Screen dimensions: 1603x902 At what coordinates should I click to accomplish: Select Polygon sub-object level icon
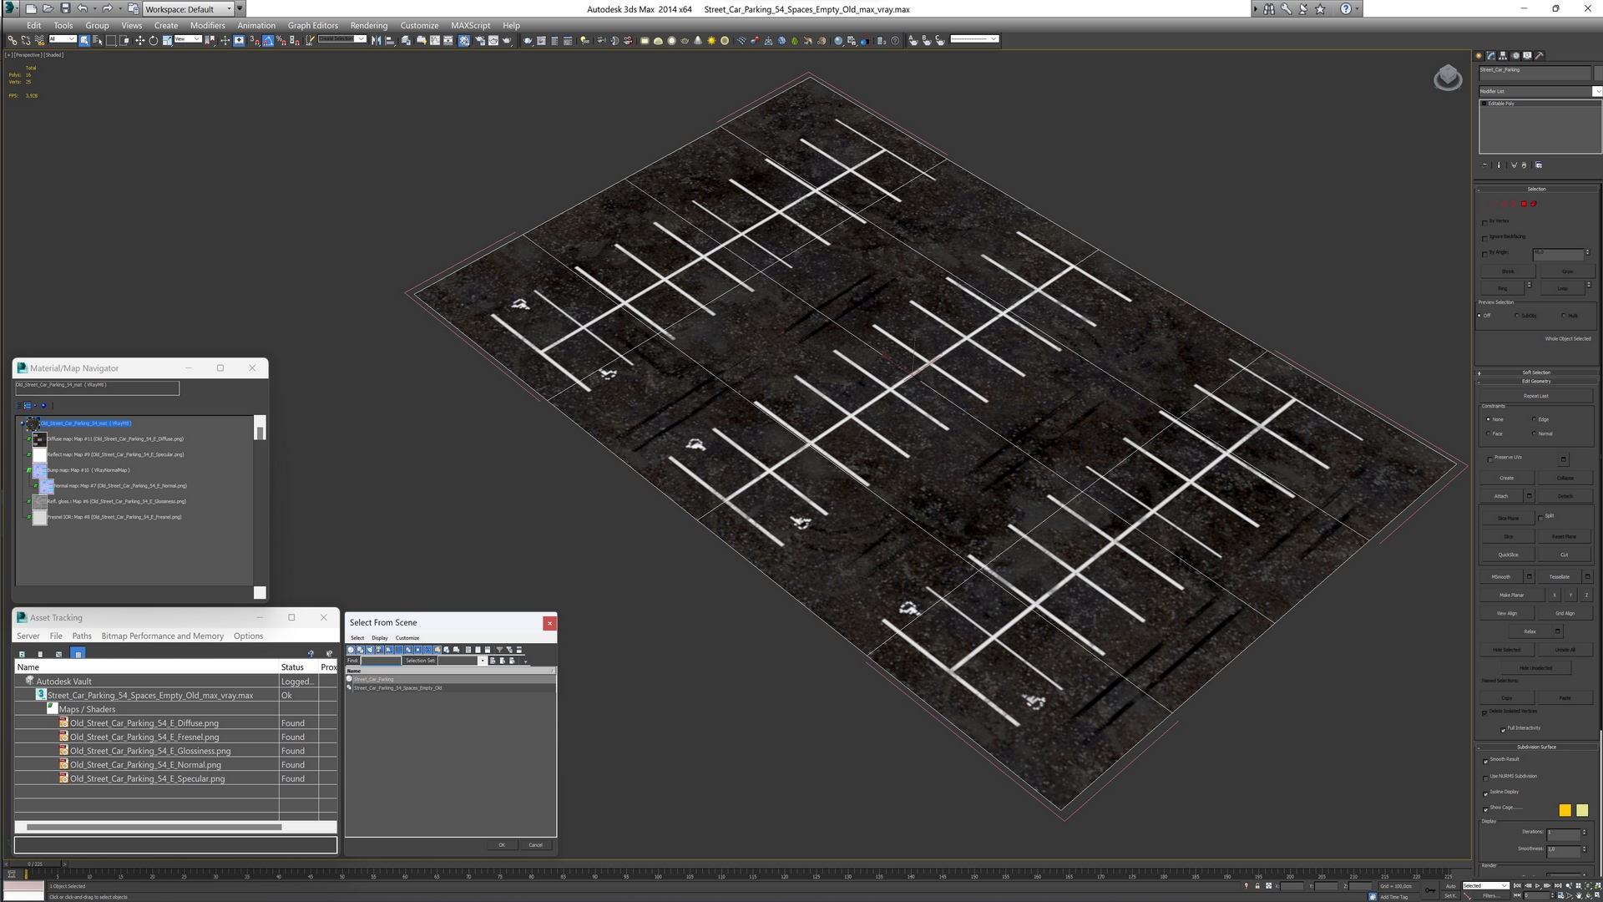click(x=1524, y=204)
